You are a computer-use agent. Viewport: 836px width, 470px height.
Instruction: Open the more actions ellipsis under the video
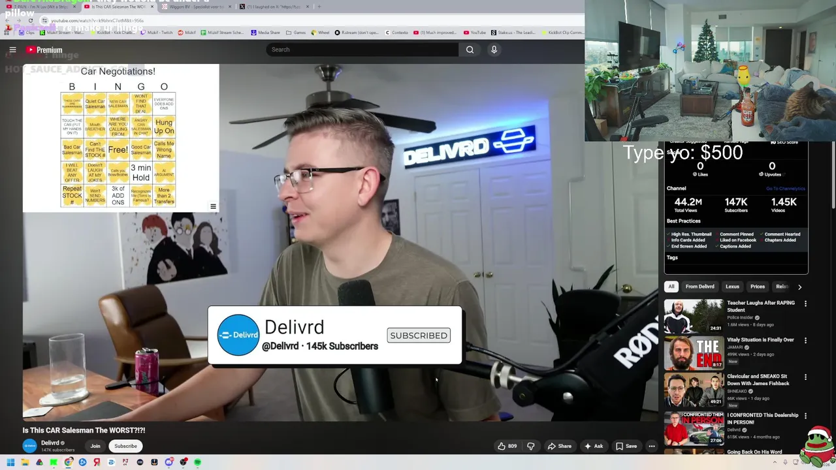(651, 446)
